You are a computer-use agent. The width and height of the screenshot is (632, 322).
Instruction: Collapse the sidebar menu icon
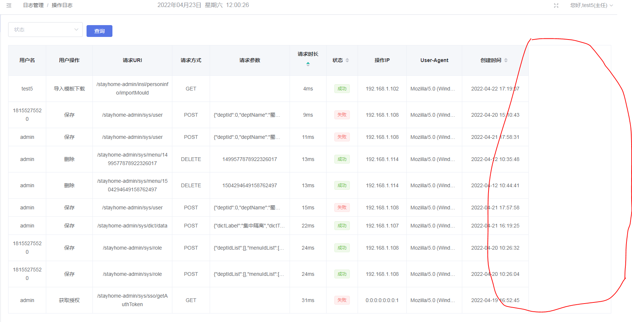(9, 6)
